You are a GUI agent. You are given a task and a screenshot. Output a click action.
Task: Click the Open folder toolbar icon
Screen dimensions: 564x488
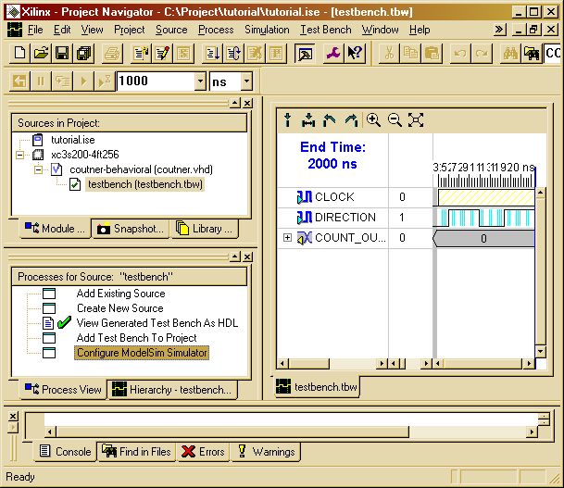pos(41,53)
